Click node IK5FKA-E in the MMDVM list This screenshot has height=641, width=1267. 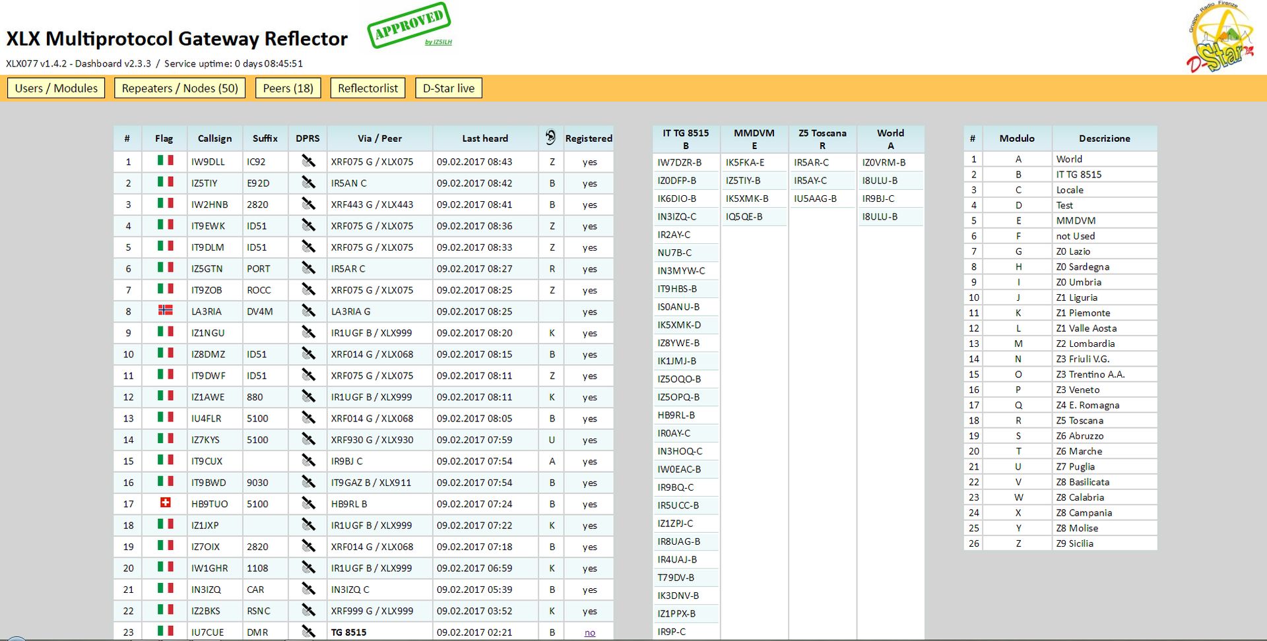pos(745,162)
